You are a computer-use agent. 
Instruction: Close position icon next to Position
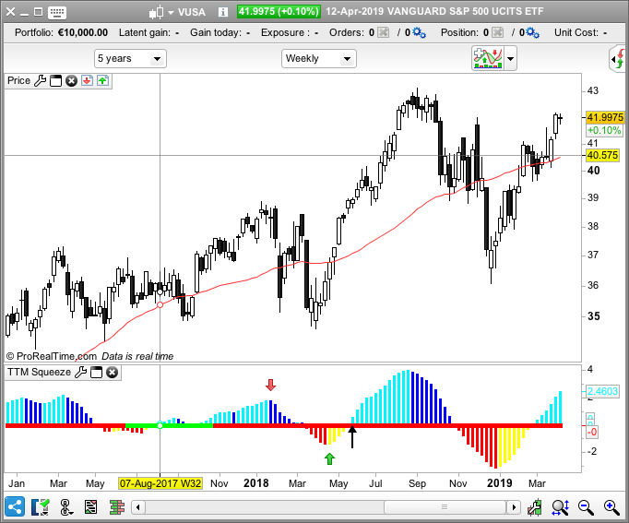(x=497, y=32)
